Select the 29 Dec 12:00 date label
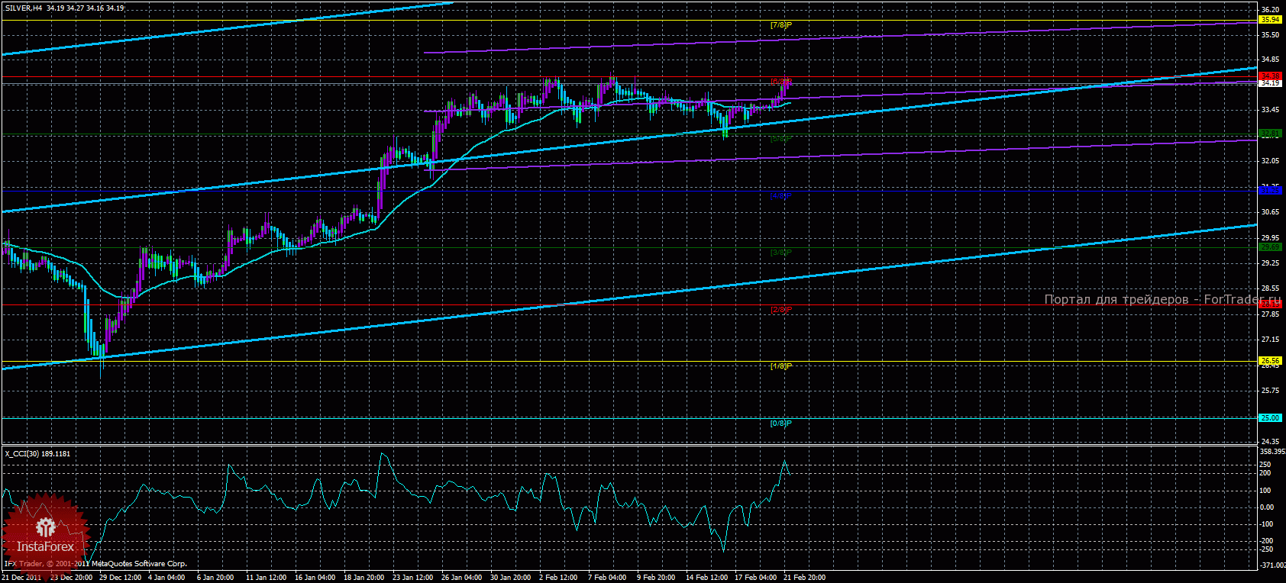Viewport: 1286px width, 583px height. (x=120, y=578)
